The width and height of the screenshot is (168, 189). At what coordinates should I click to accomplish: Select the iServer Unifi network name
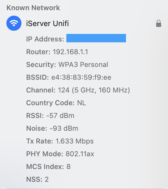click(48, 23)
